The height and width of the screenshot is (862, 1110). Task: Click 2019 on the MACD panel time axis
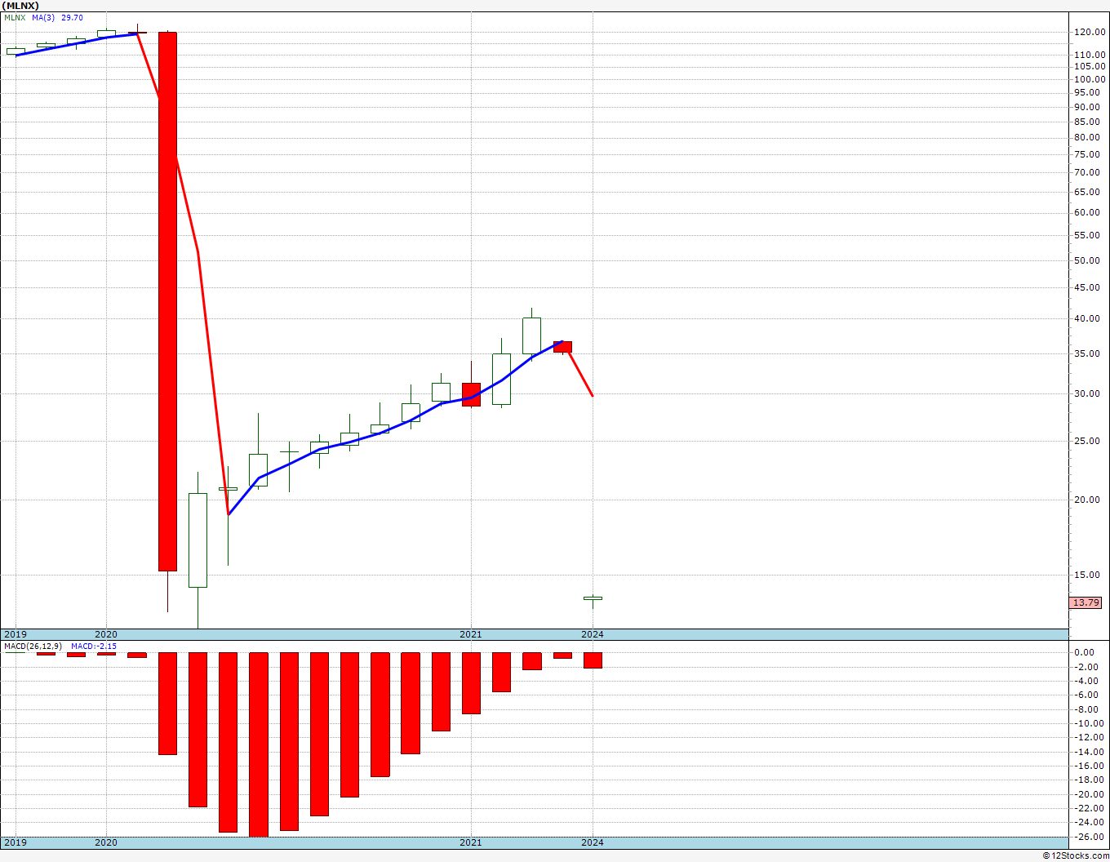point(16,842)
